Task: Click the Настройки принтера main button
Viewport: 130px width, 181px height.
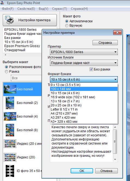Action: (x=30, y=20)
